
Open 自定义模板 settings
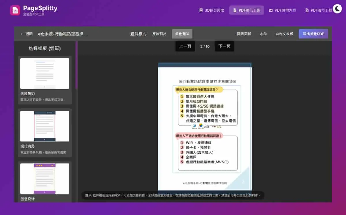point(284,34)
